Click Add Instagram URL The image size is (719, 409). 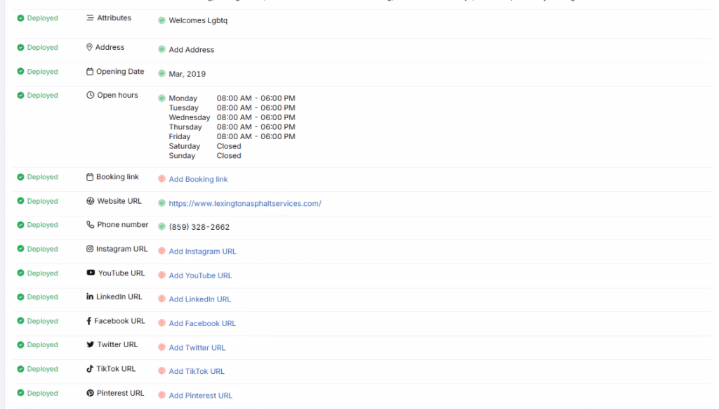[201, 252]
